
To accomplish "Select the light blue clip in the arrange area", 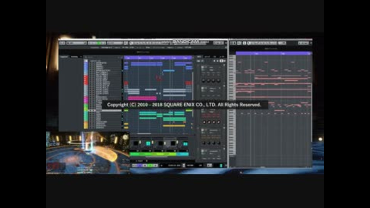I will (169, 70).
